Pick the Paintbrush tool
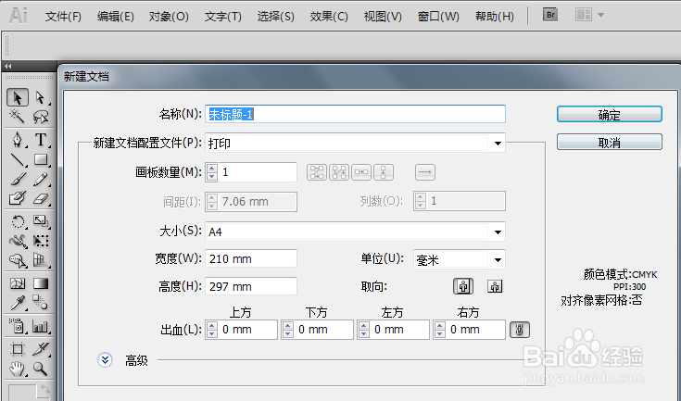Image resolution: width=681 pixels, height=401 pixels. point(18,179)
